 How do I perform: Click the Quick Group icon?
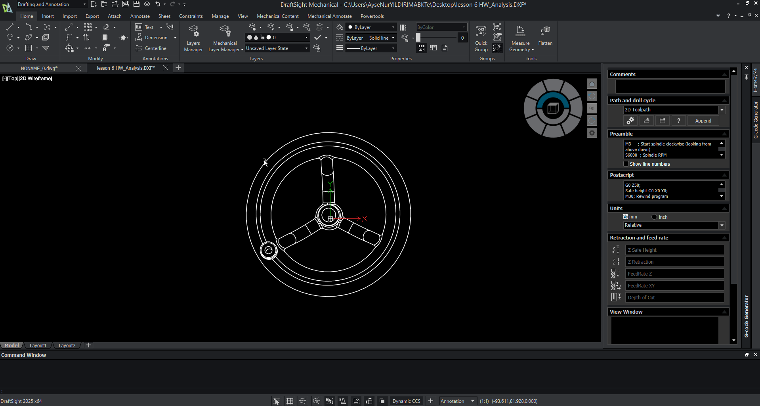(x=481, y=38)
